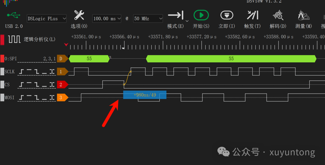Enable rising-edge trigger on CS
325x165 pixels.
pyautogui.click(x=22, y=85)
